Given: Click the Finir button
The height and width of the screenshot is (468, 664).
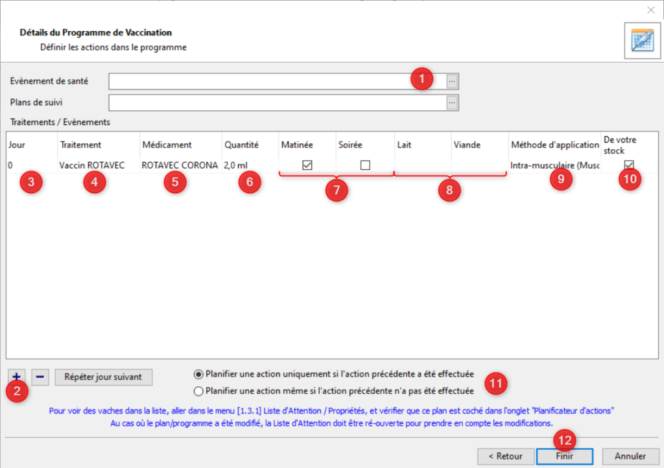Looking at the screenshot, I should [x=564, y=456].
